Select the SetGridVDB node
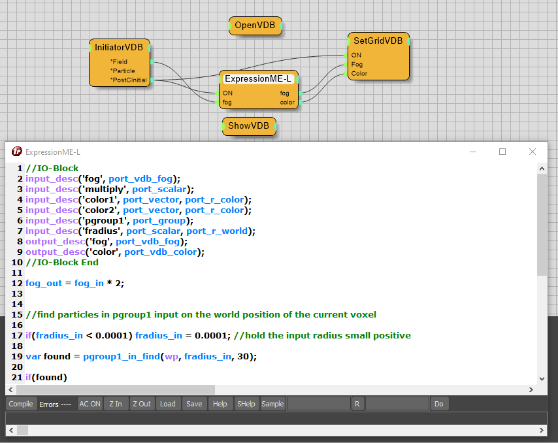Viewport: 558px width, 443px height. click(x=378, y=41)
